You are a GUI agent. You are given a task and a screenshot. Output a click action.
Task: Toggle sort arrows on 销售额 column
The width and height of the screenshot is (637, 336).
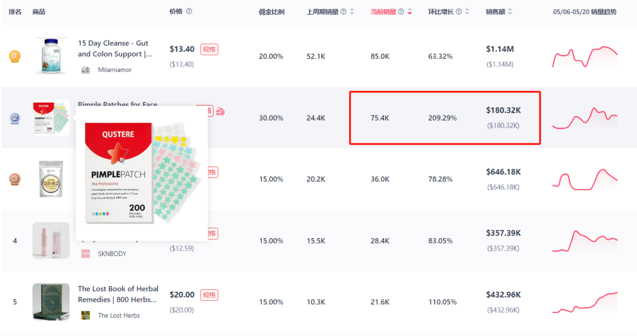click(510, 12)
